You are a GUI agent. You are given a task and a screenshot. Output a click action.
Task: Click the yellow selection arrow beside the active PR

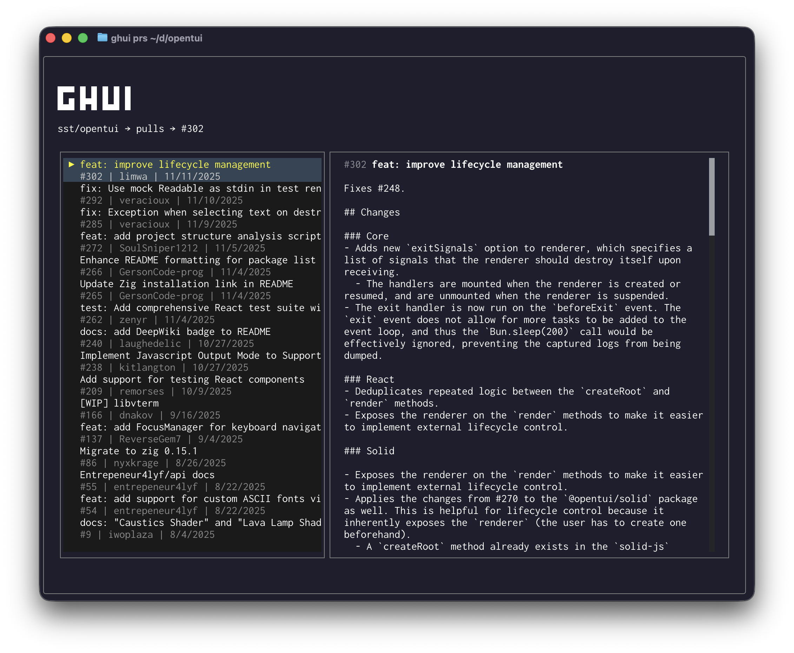coord(72,164)
